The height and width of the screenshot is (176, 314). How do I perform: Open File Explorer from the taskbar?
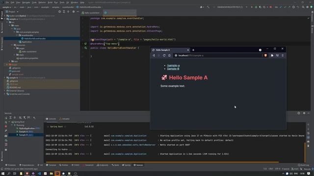(51, 174)
